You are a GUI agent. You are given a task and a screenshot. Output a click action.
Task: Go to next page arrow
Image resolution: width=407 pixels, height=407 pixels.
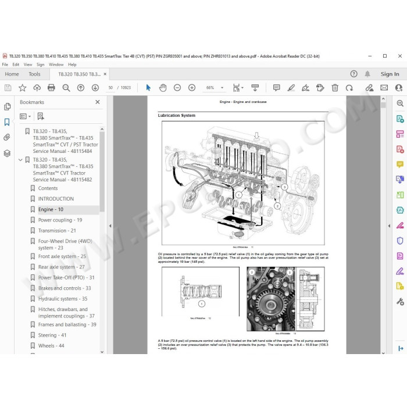click(x=95, y=88)
